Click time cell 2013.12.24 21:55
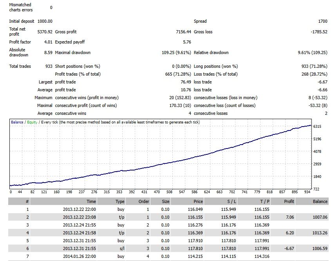The width and height of the screenshot is (331, 261). (80, 225)
